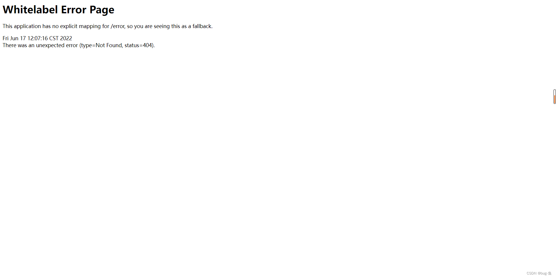Click the word "Whitelabel" in the heading
556x278 pixels.
[30, 10]
